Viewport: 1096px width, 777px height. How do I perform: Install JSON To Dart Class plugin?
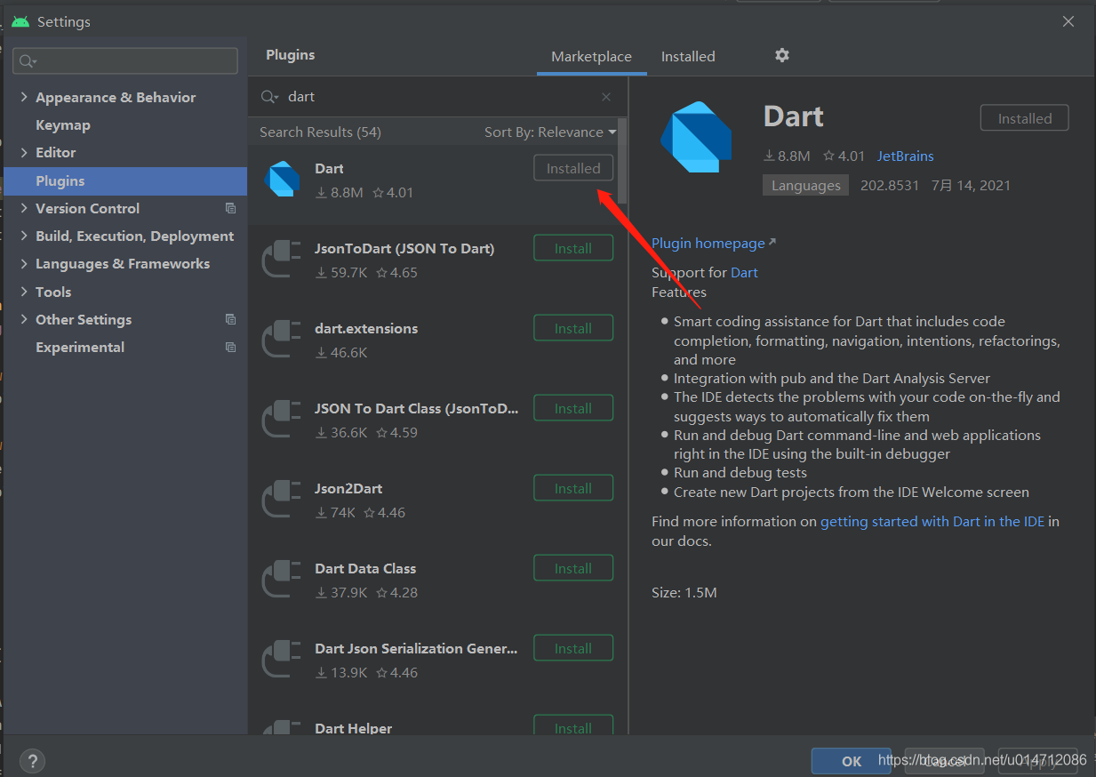[x=573, y=408]
